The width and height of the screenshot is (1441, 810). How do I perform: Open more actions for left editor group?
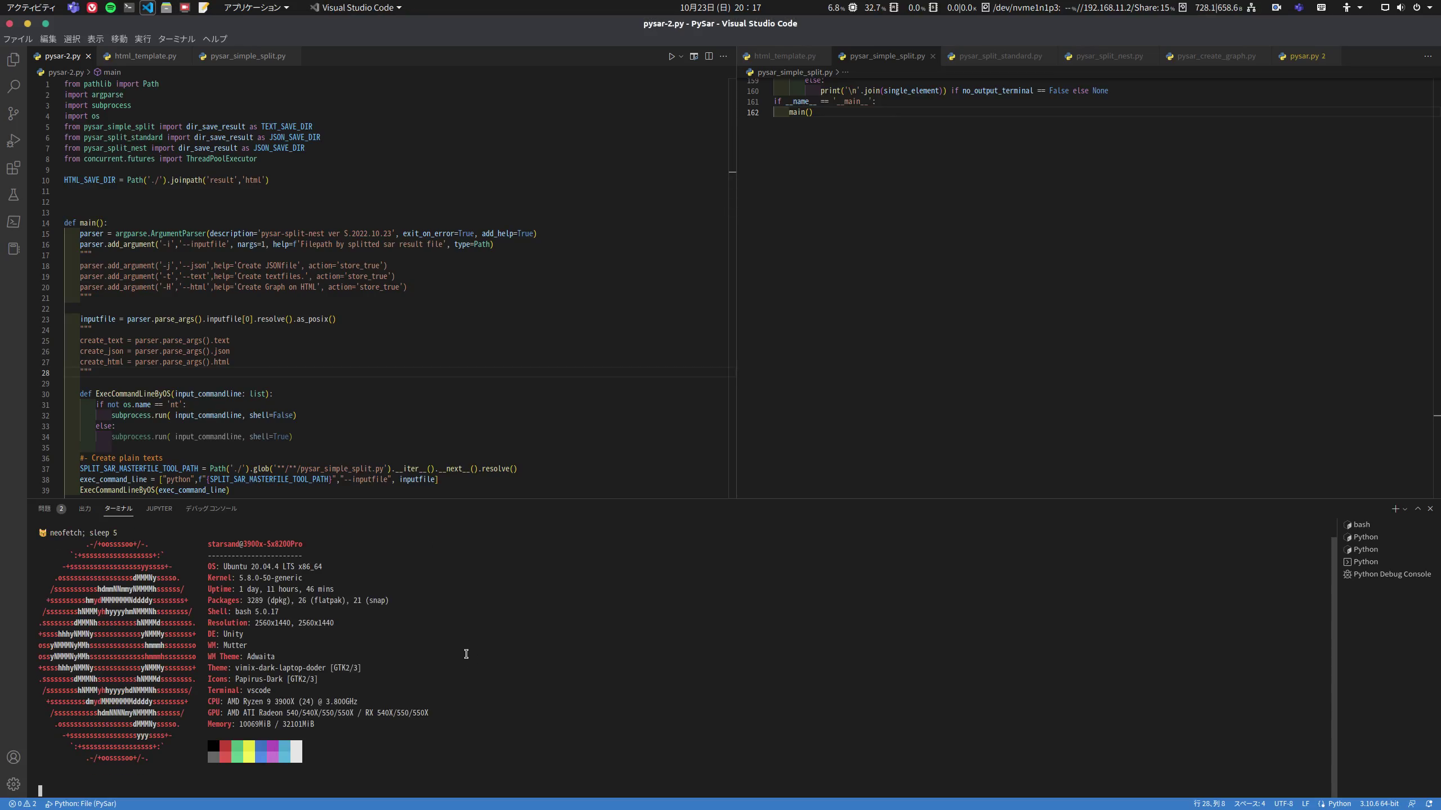click(723, 56)
